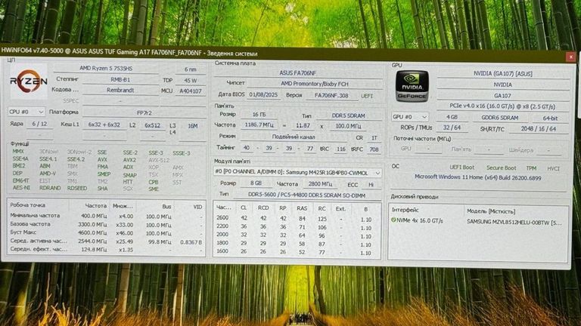581x326 pixels.
Task: Click the AMD Ryzen logo
Action: [29, 81]
